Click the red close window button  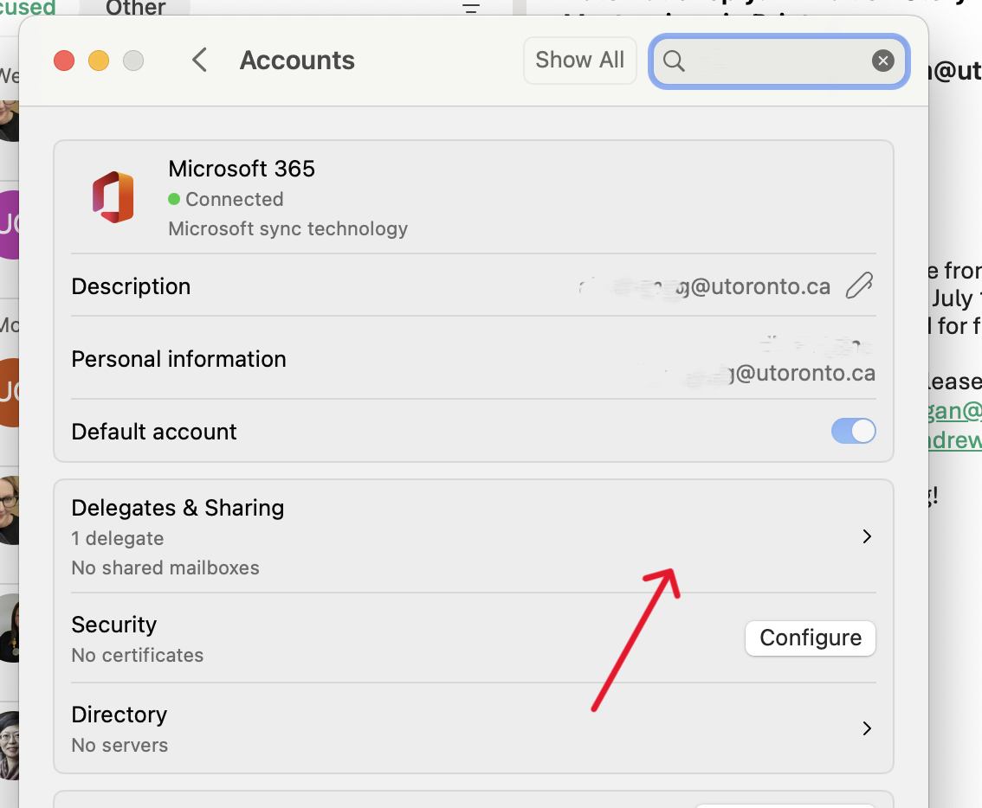pyautogui.click(x=64, y=61)
